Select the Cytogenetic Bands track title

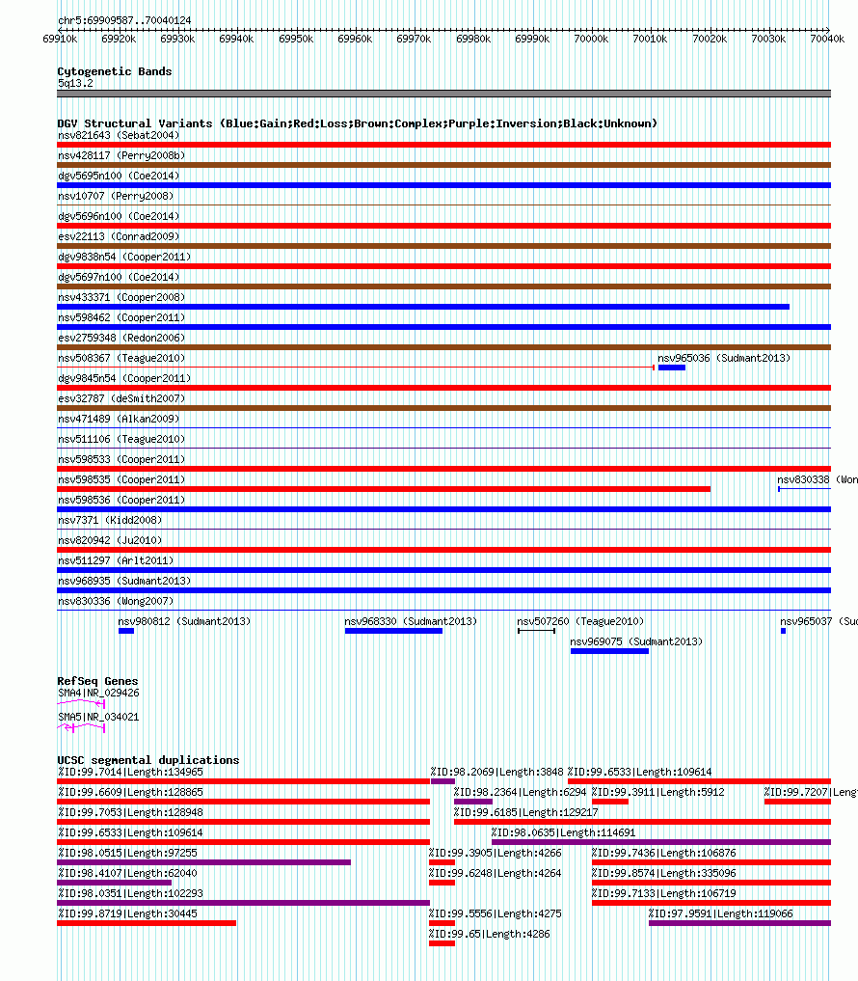(115, 71)
